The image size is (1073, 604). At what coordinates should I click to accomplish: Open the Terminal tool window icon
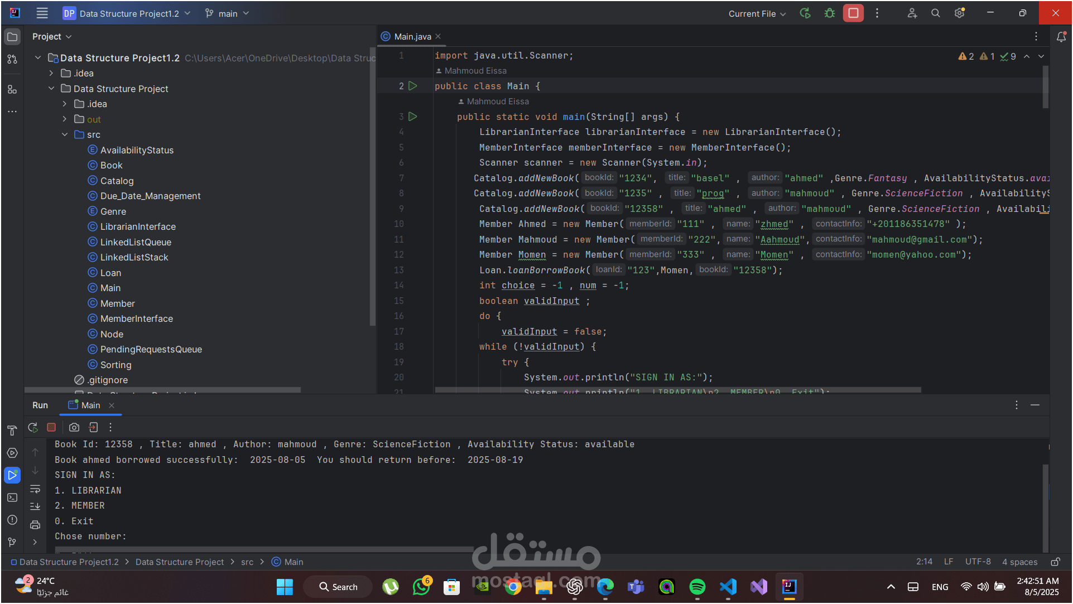[x=12, y=497]
